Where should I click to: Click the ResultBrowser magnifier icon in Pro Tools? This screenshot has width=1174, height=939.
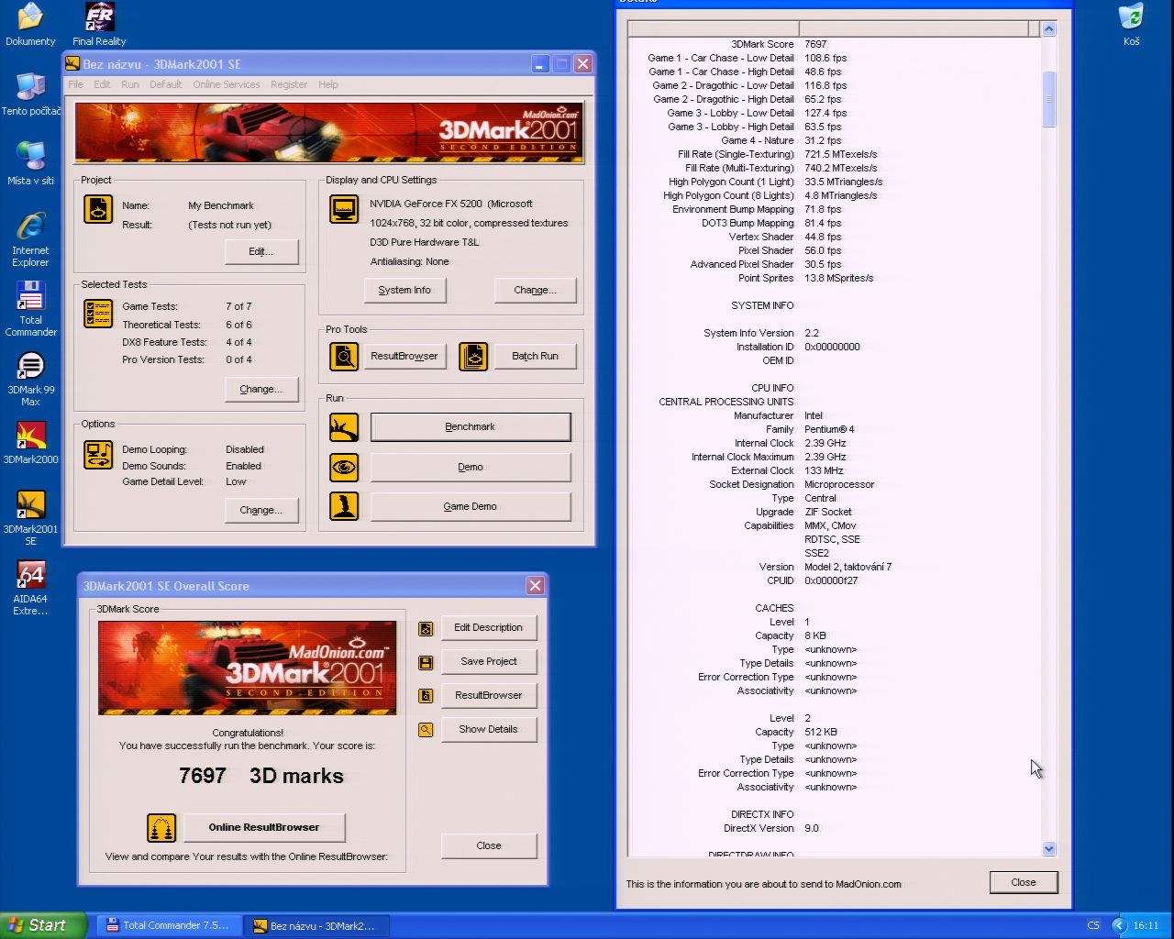click(344, 356)
